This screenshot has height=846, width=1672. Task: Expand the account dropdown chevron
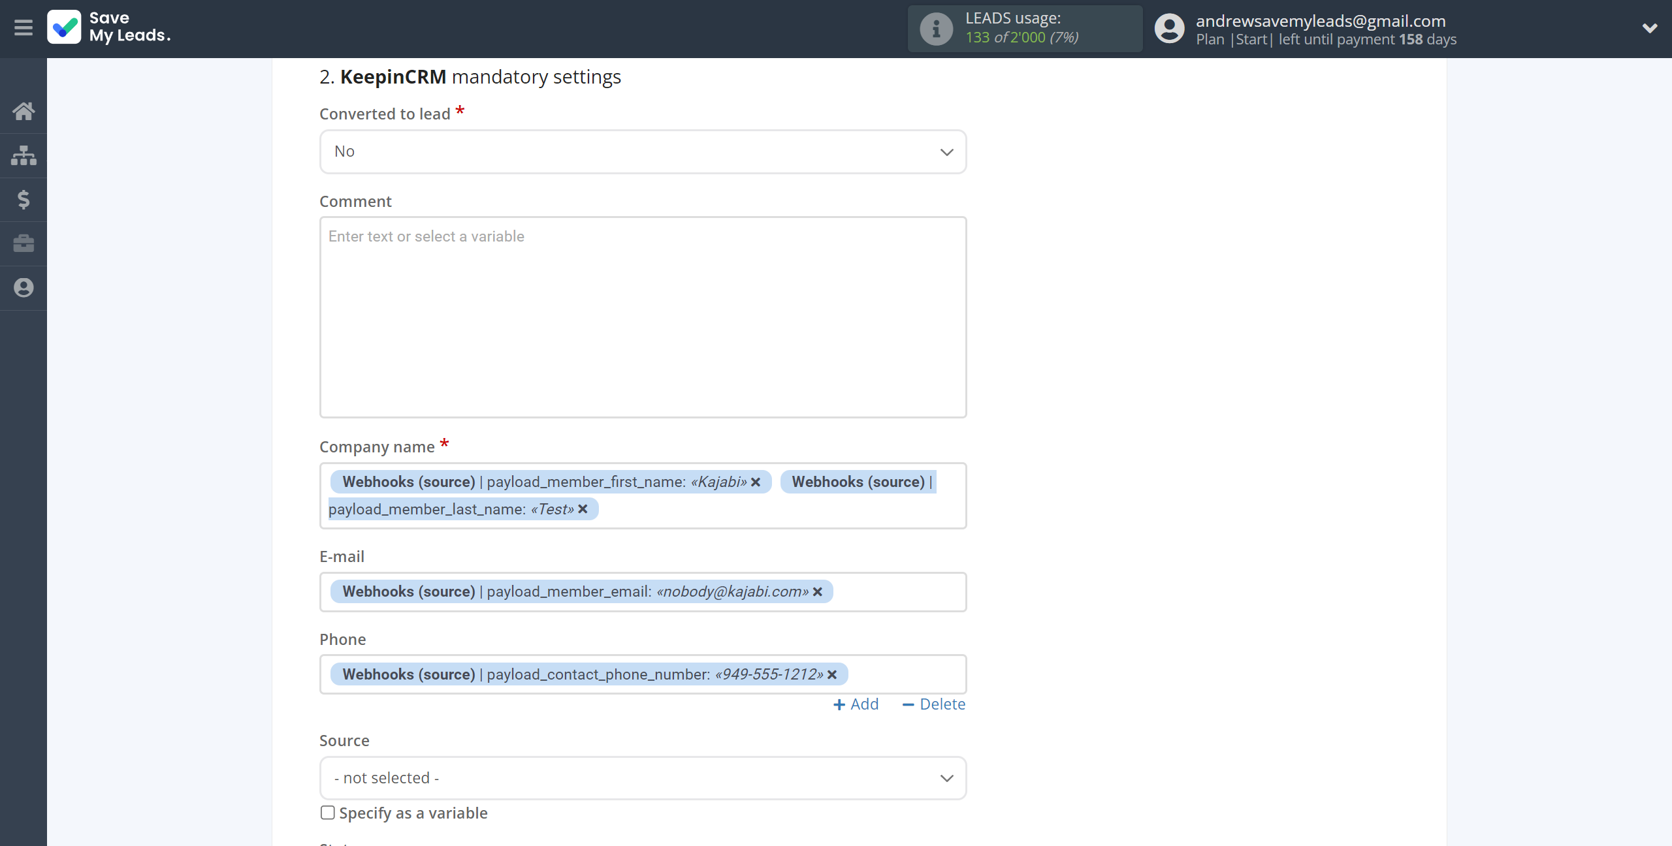click(1649, 28)
